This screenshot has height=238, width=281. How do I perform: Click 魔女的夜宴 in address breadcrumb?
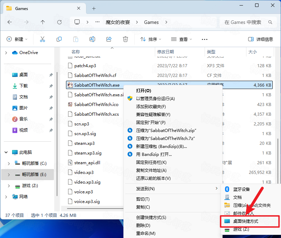118,22
